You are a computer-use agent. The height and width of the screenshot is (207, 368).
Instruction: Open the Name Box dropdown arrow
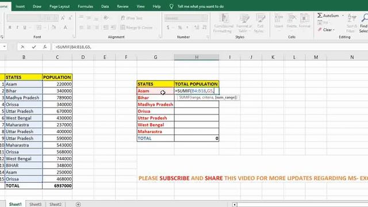(x=5, y=47)
